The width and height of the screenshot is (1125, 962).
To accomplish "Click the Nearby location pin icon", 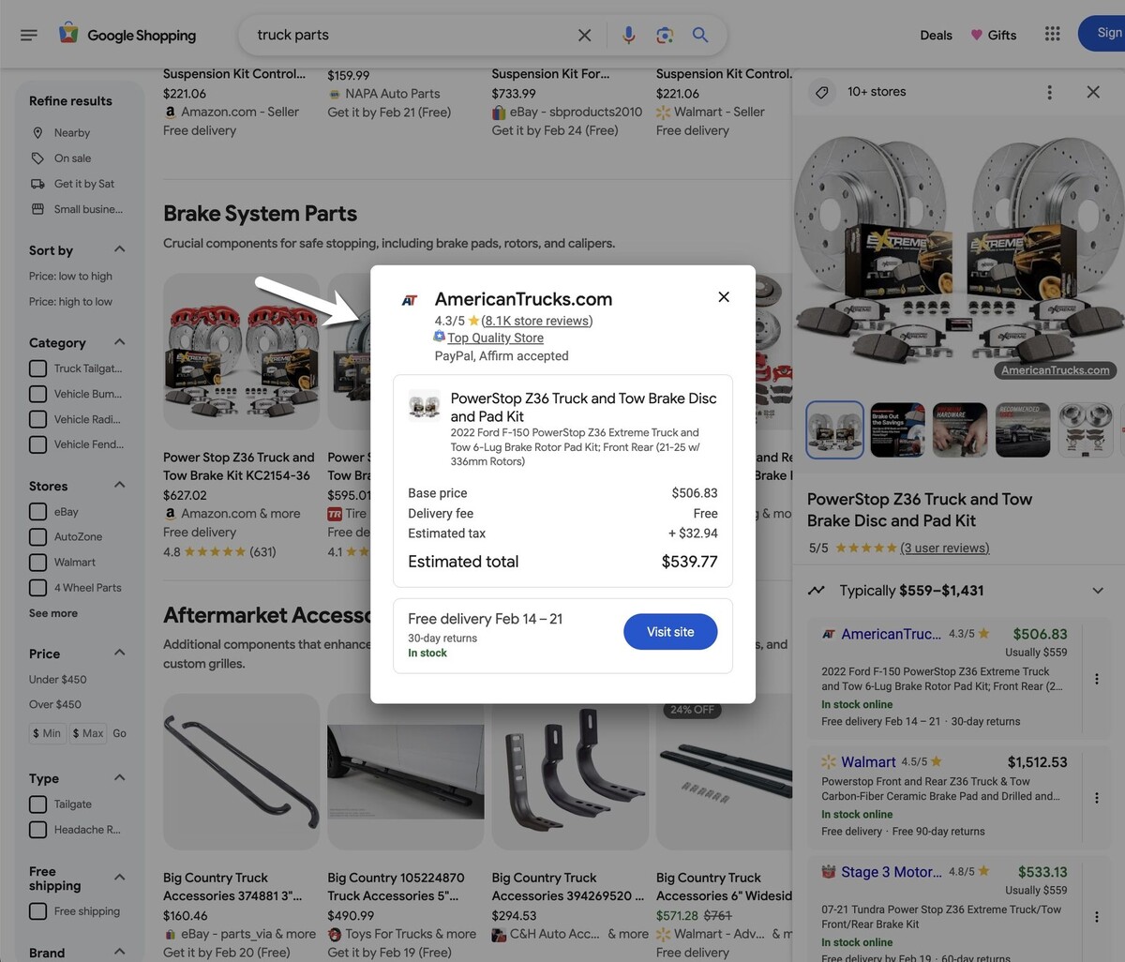I will [37, 133].
